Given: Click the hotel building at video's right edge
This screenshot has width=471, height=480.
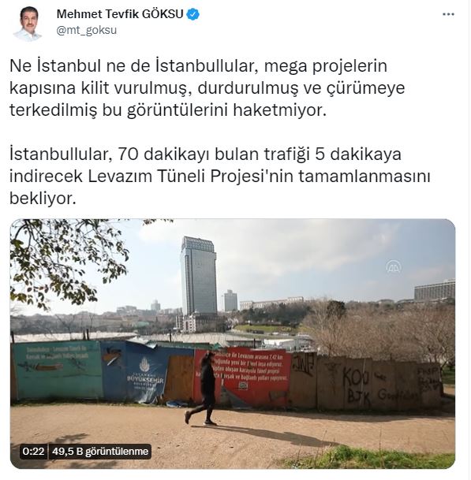Looking at the screenshot, I should [x=435, y=289].
